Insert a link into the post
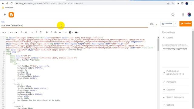 [x=66, y=32]
